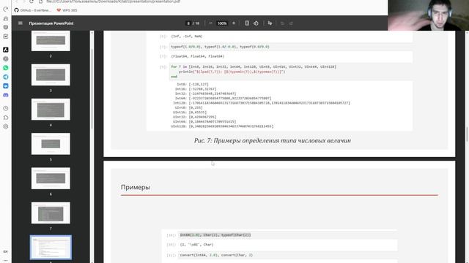
Task: Select page 5 thumbnail
Action: coord(51,144)
